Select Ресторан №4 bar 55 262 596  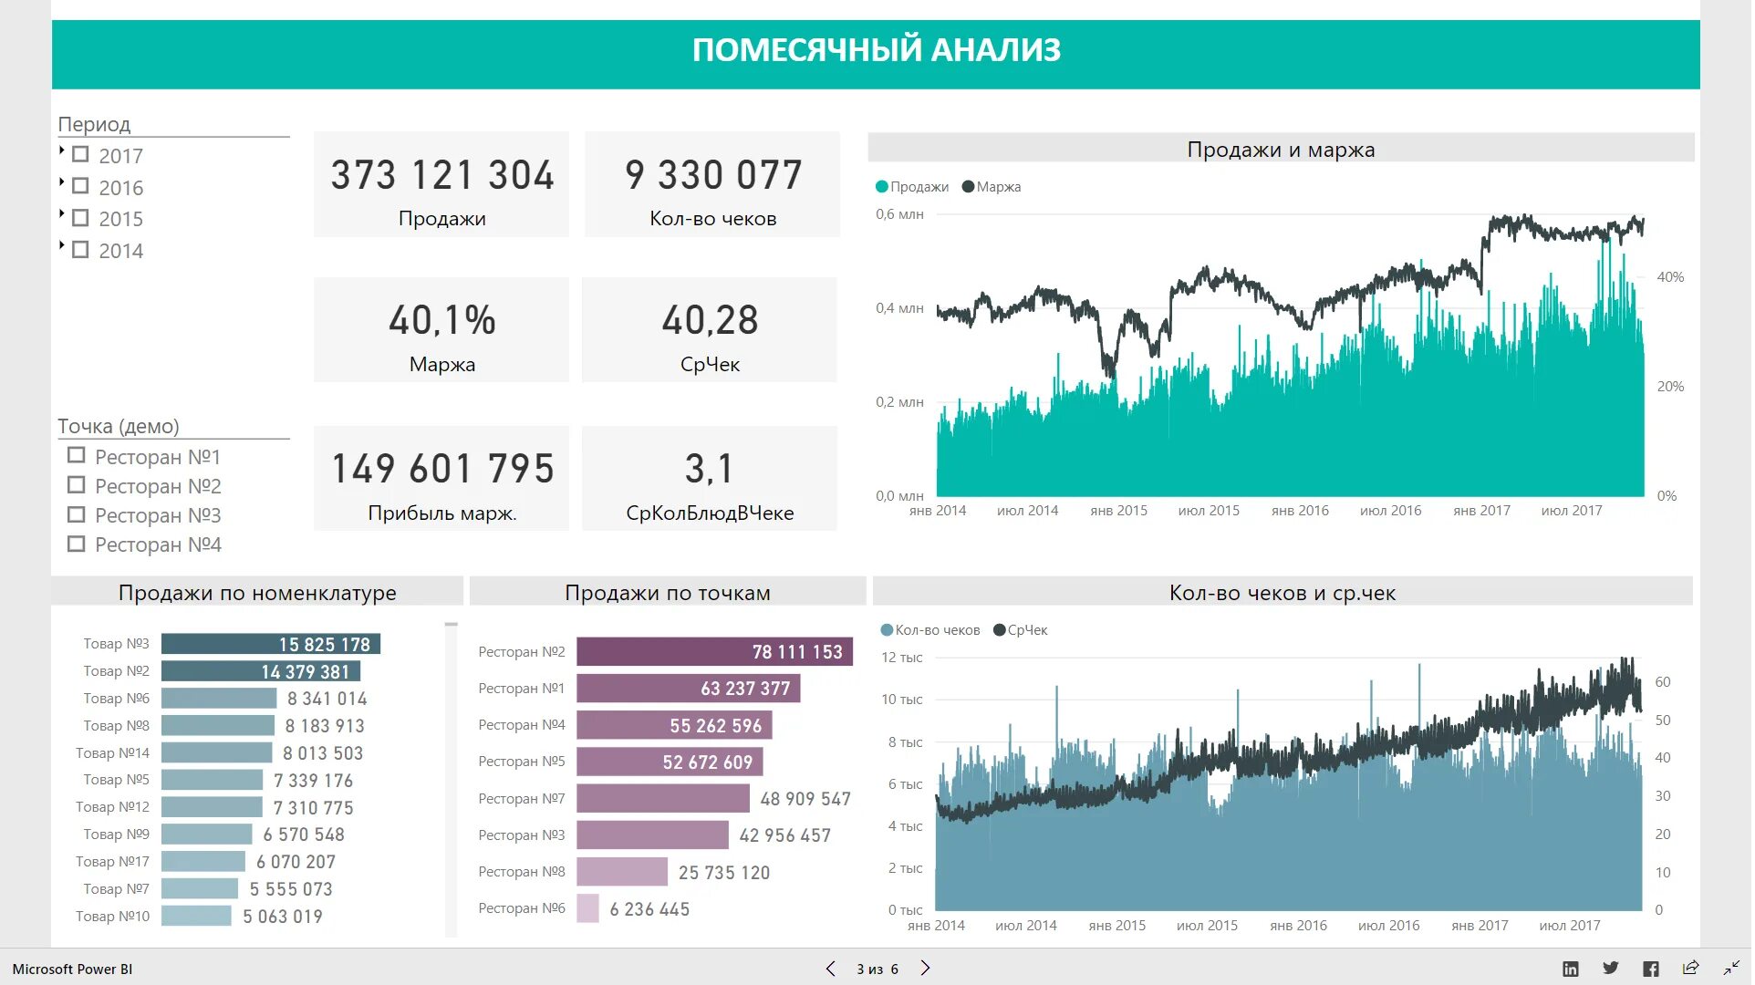click(676, 727)
